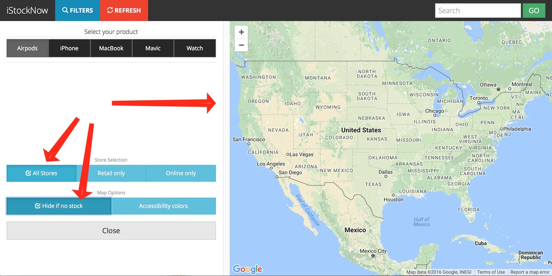This screenshot has width=552, height=276.
Task: Click the Cuba label on map
Action: (481, 243)
